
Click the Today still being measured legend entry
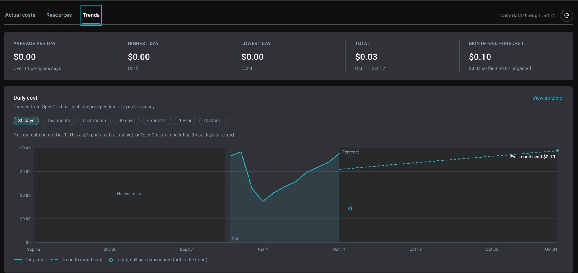tap(158, 260)
